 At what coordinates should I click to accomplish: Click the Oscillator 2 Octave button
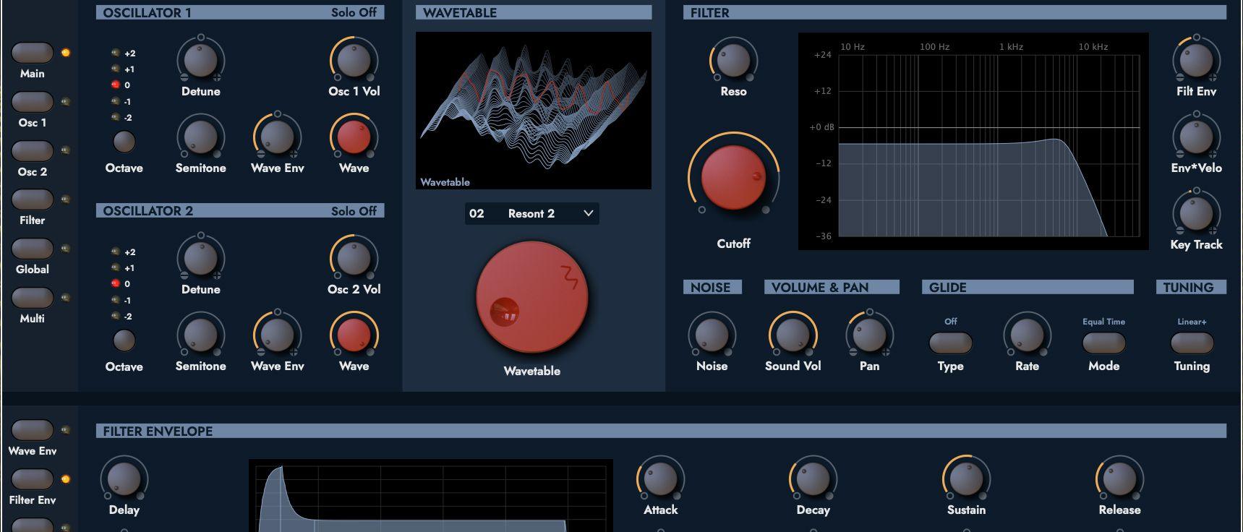pyautogui.click(x=124, y=340)
